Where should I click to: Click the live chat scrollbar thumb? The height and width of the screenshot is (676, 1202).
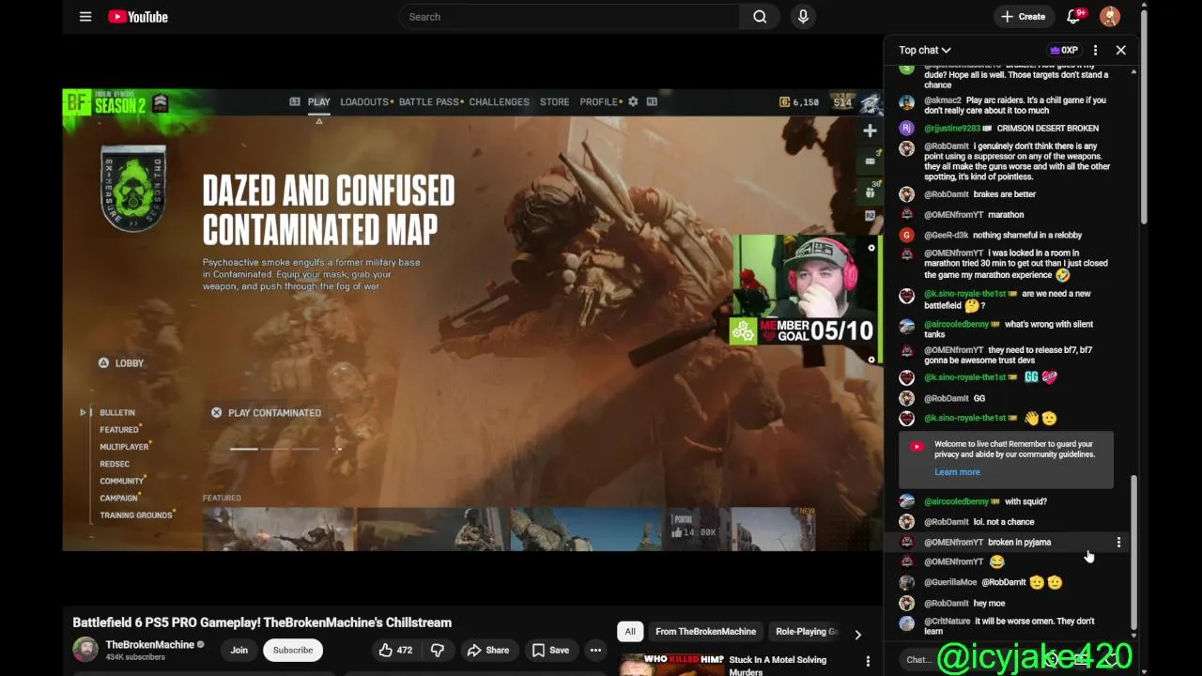click(x=1133, y=551)
